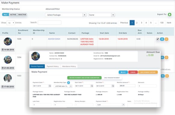Screen dimensions: 175x115
Task: Click the pencil edit icon for Ashish Dash
Action: coord(158,39)
